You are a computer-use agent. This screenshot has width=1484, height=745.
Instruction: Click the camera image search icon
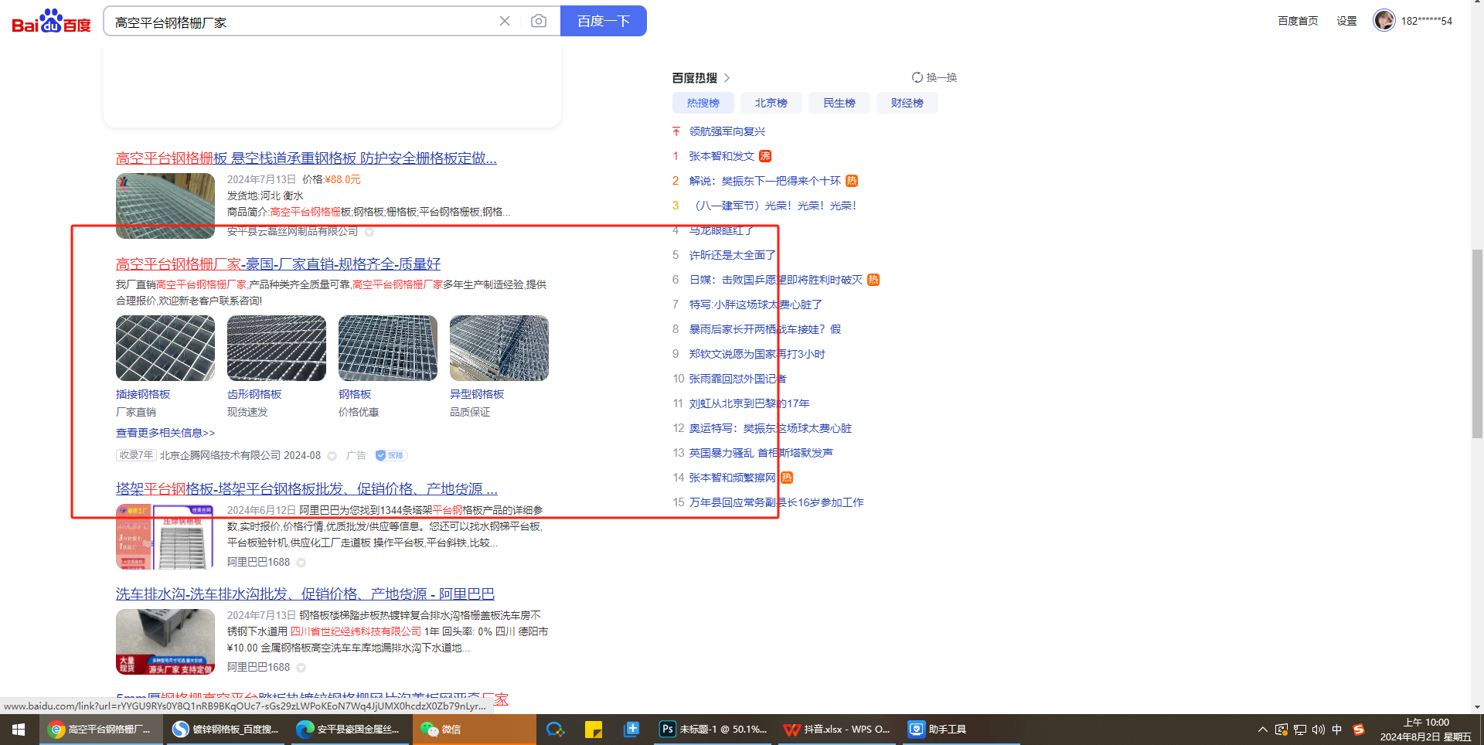tap(539, 21)
